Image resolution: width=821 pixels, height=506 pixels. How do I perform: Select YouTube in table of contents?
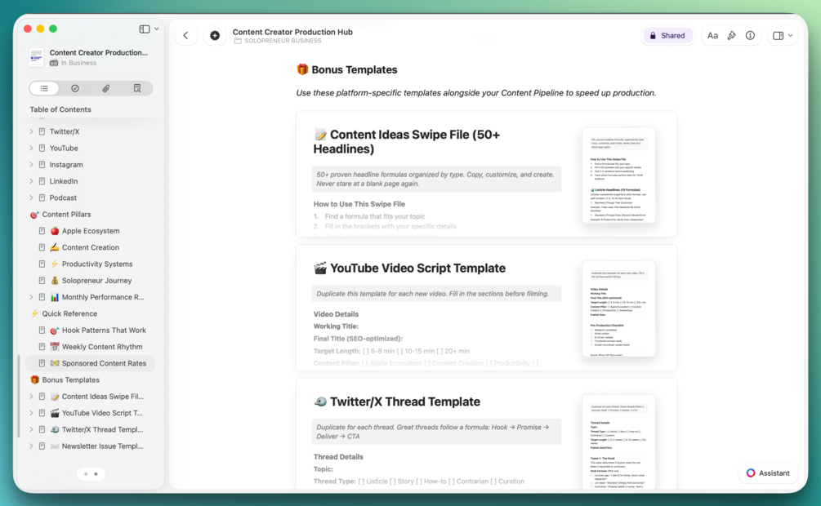click(x=64, y=148)
